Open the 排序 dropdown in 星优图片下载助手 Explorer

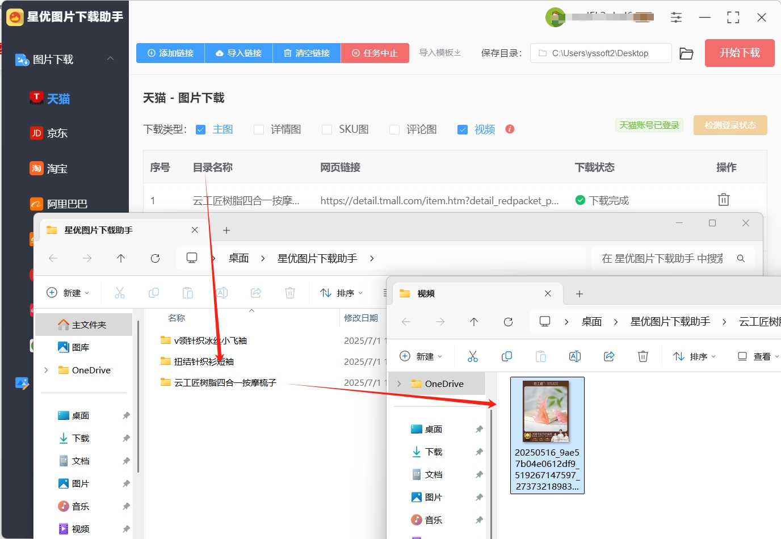pos(341,293)
